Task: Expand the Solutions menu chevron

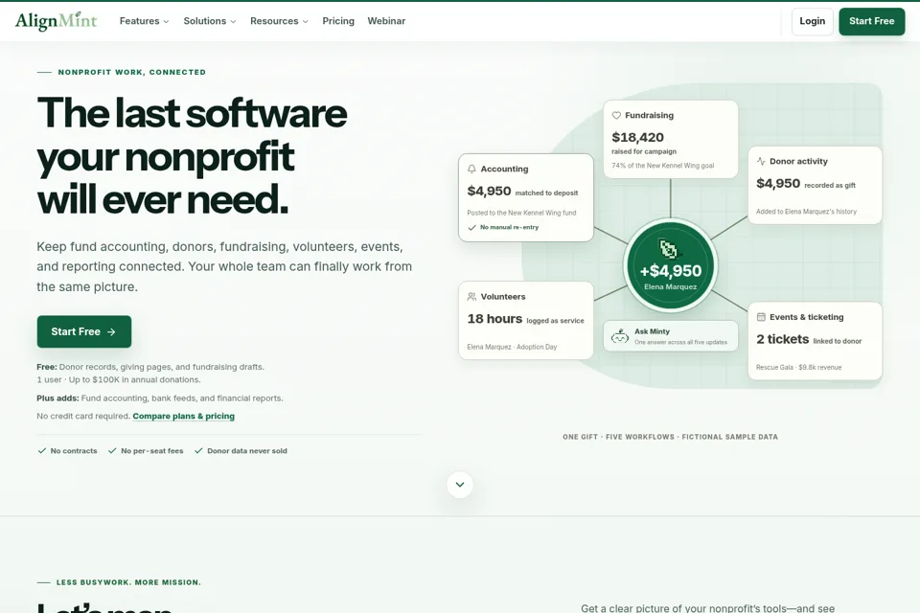Action: tap(233, 22)
